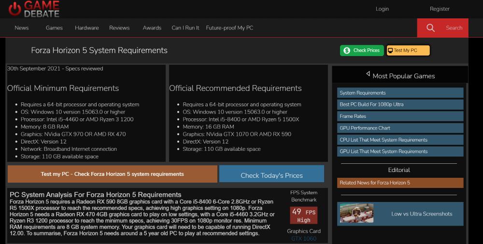Click the Most Popular Games heading
This screenshot has width=483, height=244.
[x=403, y=76]
